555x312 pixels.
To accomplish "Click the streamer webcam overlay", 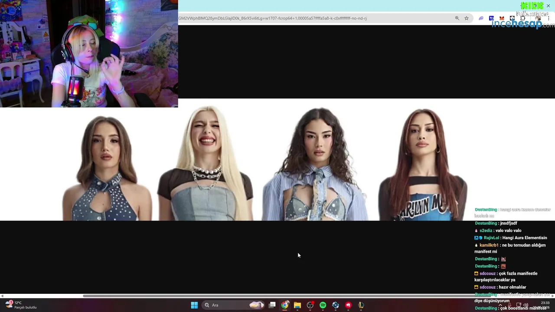I will coord(89,54).
